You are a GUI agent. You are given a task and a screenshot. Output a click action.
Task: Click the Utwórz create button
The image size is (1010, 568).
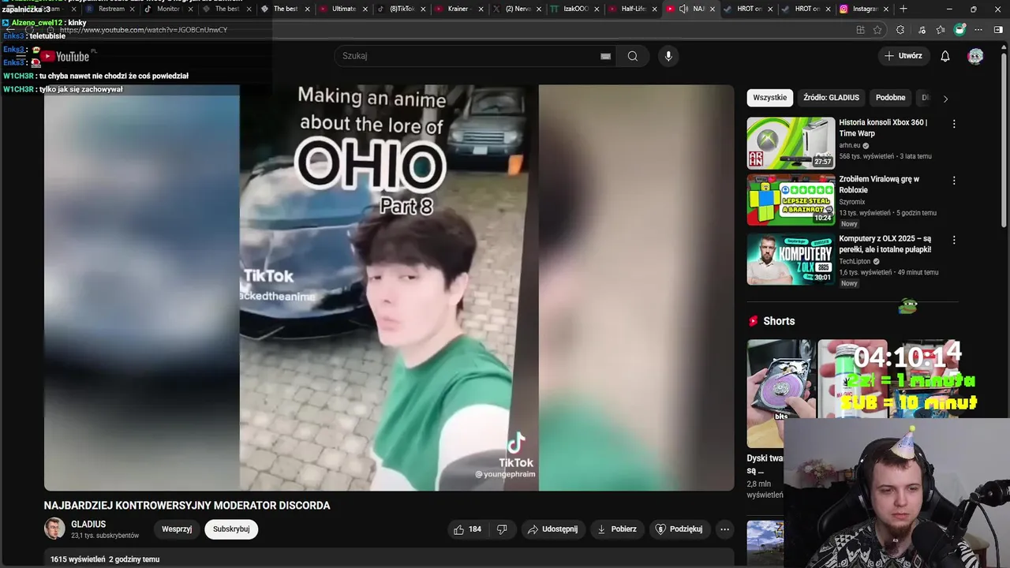point(903,56)
